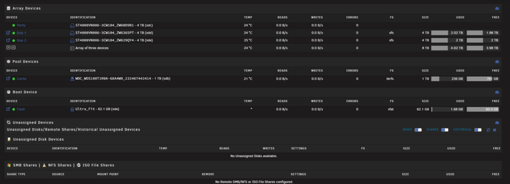This screenshot has height=184, width=510.
Task: Click Disk 1 used bar showing 2.02 TB
Action: click(448, 33)
